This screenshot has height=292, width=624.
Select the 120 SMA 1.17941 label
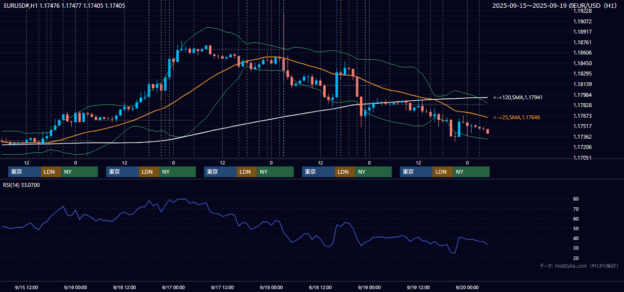tap(518, 97)
